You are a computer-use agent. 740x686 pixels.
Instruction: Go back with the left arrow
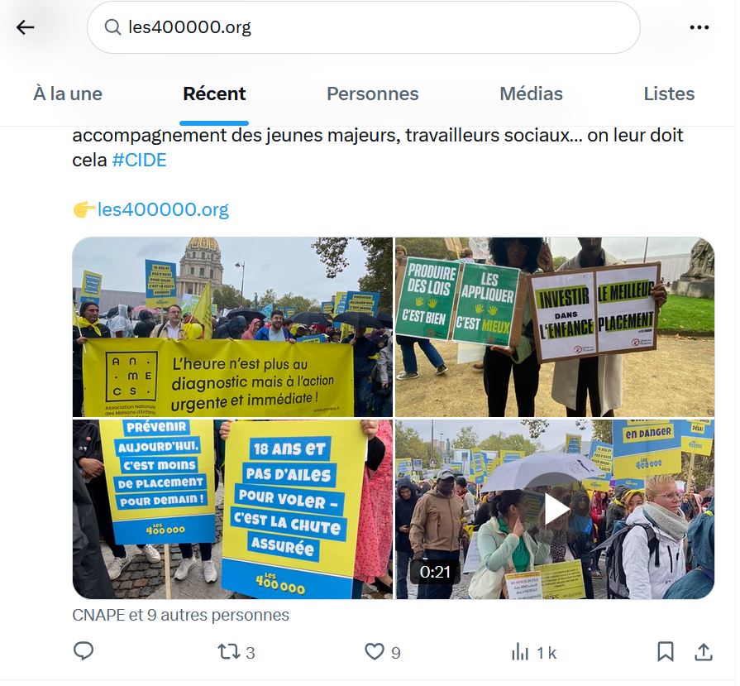(x=26, y=27)
